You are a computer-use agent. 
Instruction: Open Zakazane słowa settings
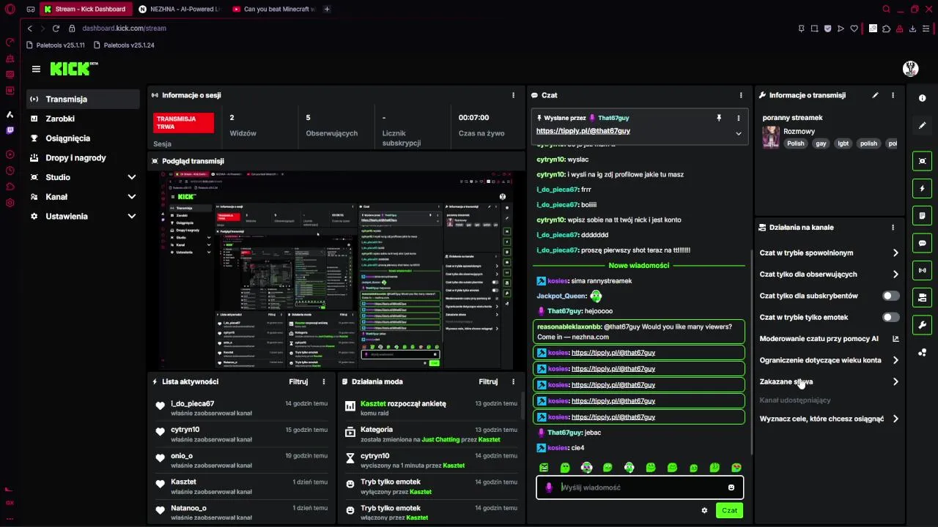829,381
